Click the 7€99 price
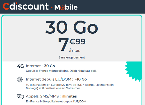145x105 pixels. pos(72,45)
